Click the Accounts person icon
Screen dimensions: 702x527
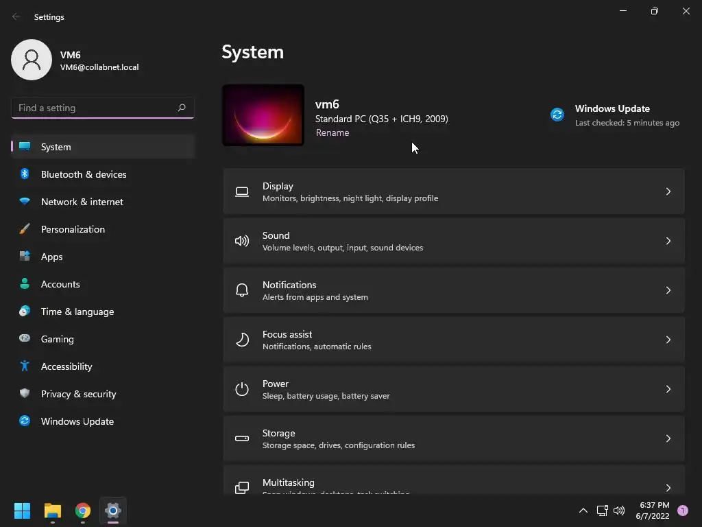tap(25, 283)
